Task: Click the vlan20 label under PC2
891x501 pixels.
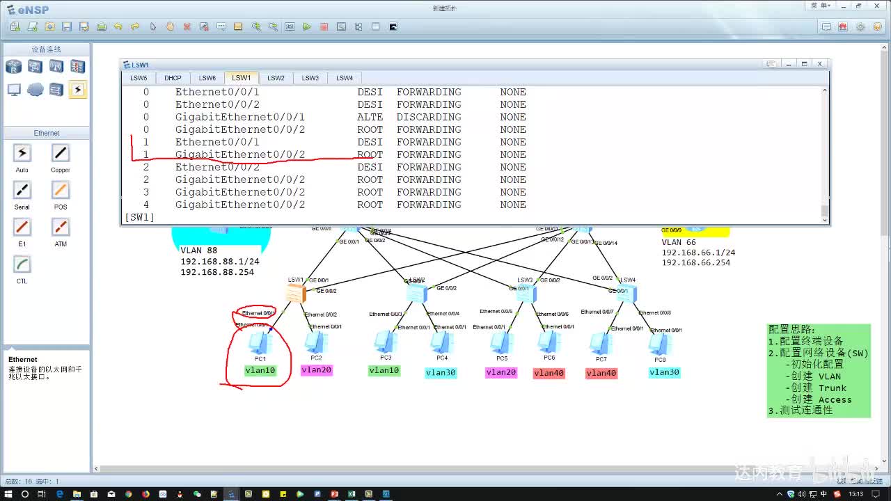Action: [316, 370]
